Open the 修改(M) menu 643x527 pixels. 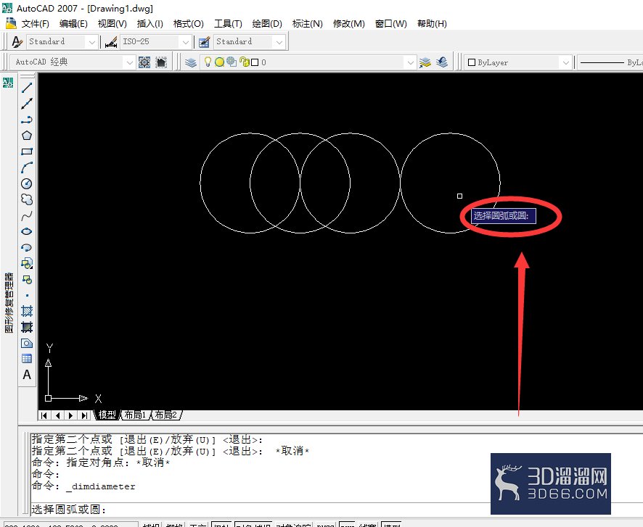[x=348, y=24]
